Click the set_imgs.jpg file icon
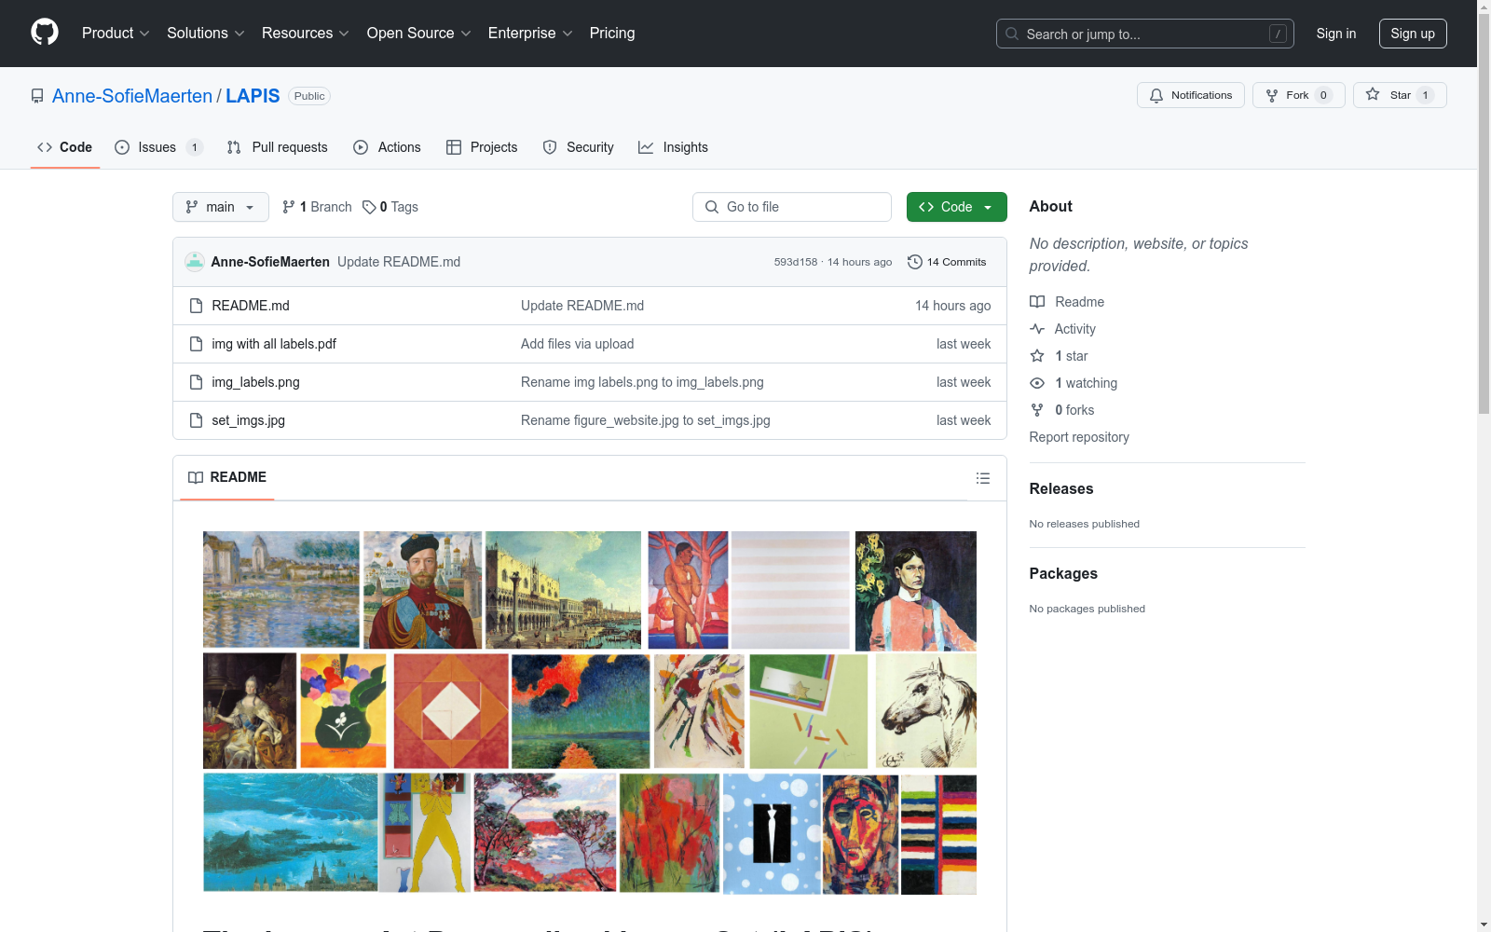1491x932 pixels. tap(196, 420)
